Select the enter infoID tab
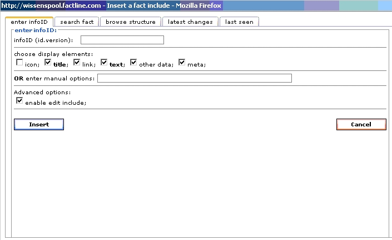 pyautogui.click(x=29, y=22)
